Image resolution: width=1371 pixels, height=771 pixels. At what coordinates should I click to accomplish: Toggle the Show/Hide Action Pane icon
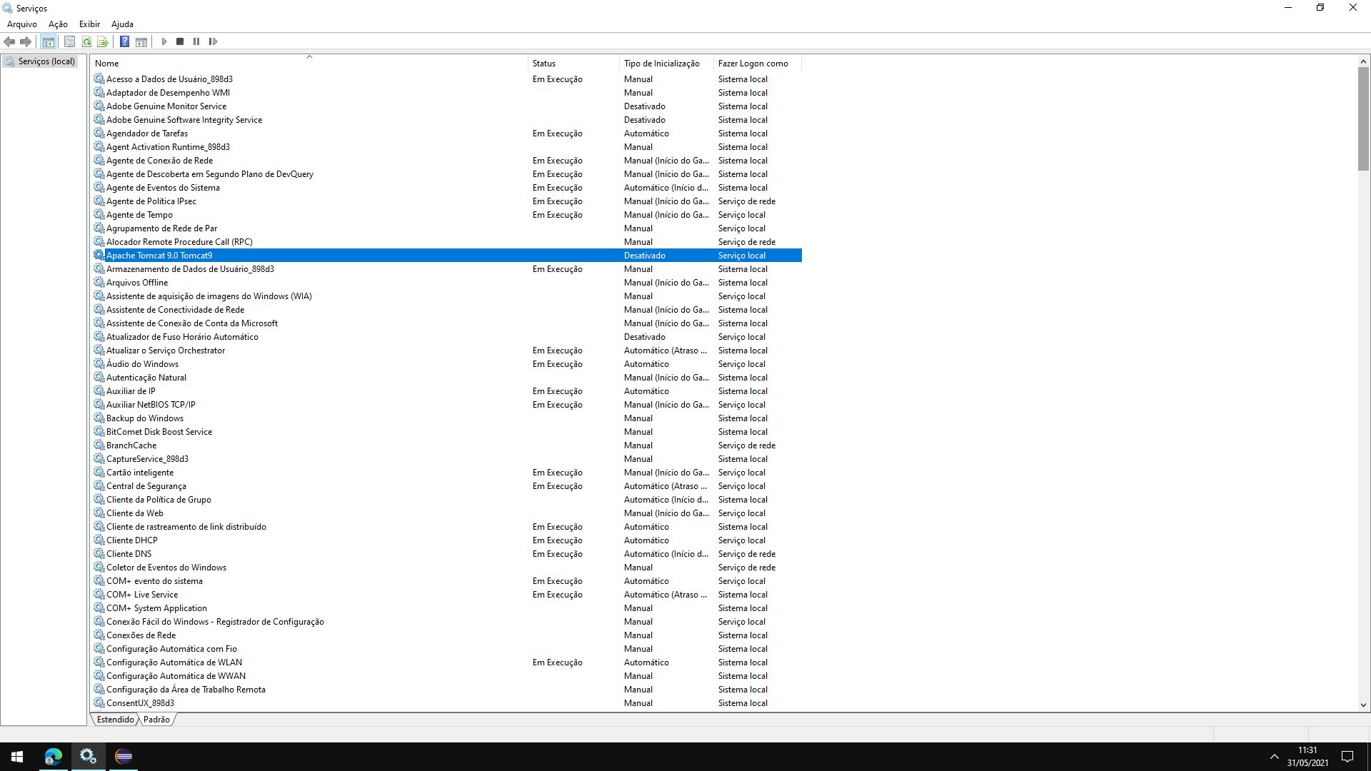(x=141, y=41)
